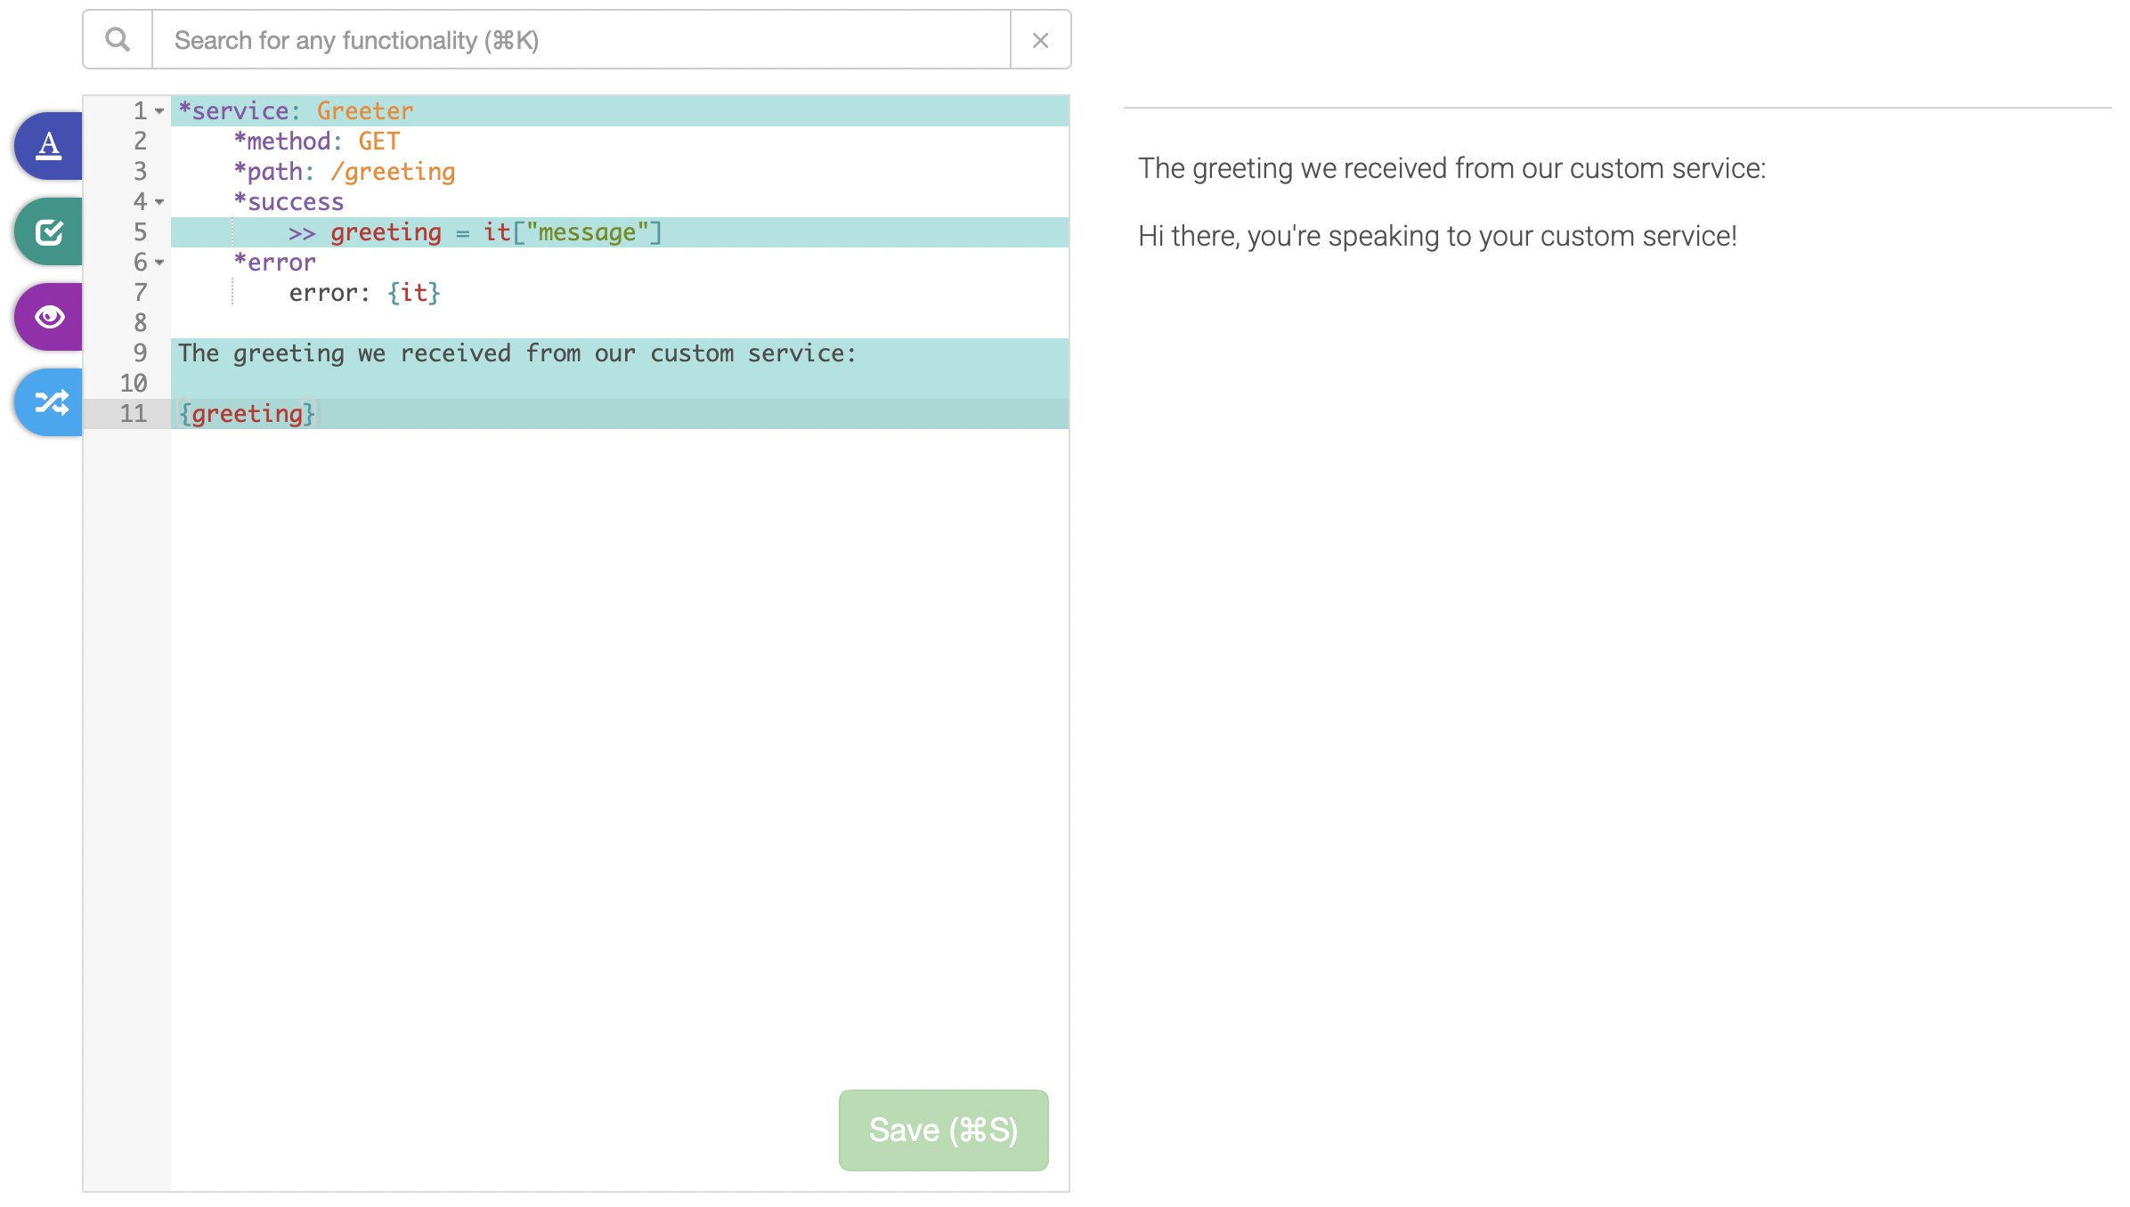
Task: Toggle preview mode with the eye icon
Action: click(x=48, y=316)
